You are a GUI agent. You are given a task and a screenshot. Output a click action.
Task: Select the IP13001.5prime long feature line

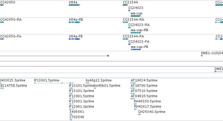[54, 83]
